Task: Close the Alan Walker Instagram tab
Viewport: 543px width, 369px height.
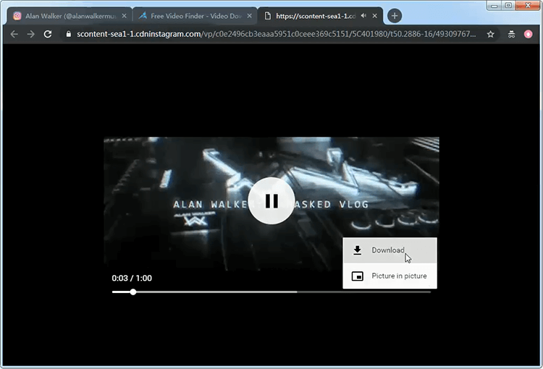Action: coord(125,16)
